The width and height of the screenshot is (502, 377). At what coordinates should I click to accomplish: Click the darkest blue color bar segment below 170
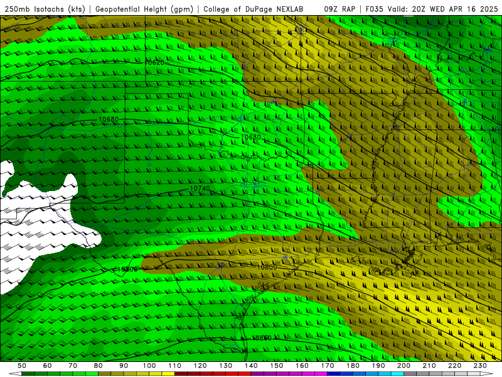click(334, 374)
